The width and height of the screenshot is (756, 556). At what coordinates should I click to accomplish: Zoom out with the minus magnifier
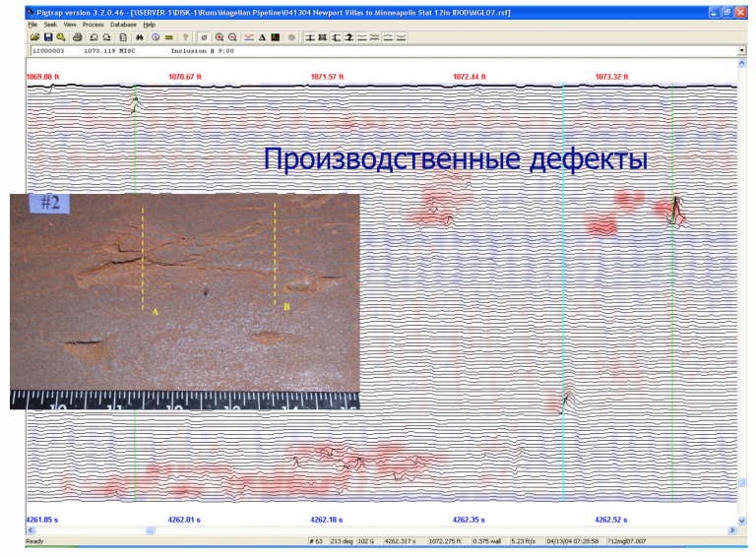click(232, 37)
